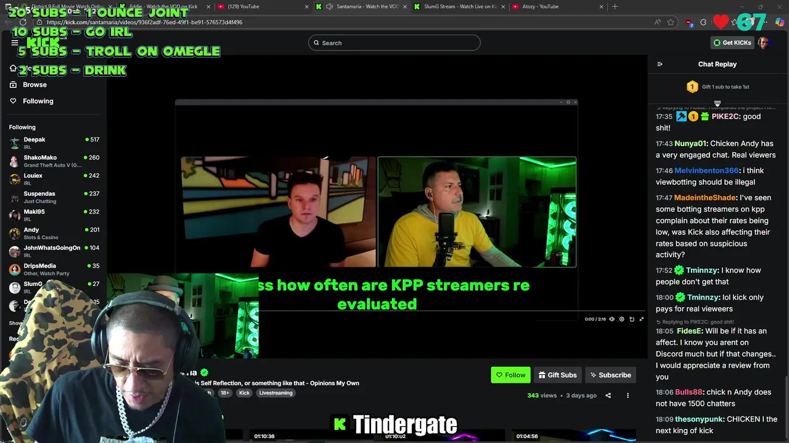Click the gold first-place gifter badge
This screenshot has width=789, height=443.
pyautogui.click(x=692, y=87)
